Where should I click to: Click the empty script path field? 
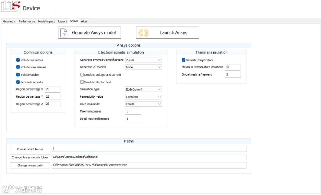(149, 149)
